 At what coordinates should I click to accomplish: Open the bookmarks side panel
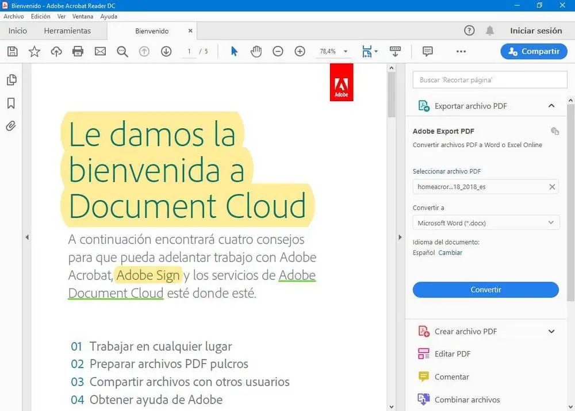[x=11, y=103]
